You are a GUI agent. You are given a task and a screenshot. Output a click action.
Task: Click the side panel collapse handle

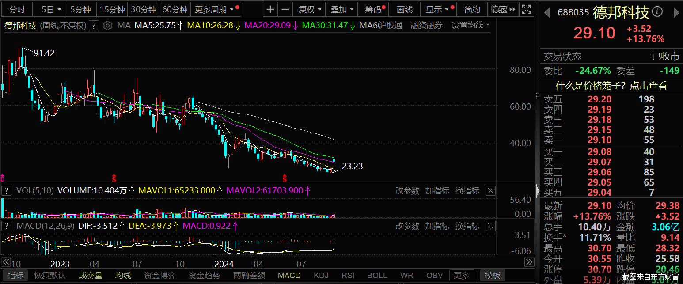pyautogui.click(x=537, y=191)
